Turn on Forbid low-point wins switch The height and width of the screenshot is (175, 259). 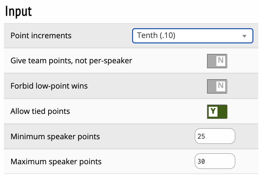[x=217, y=86]
